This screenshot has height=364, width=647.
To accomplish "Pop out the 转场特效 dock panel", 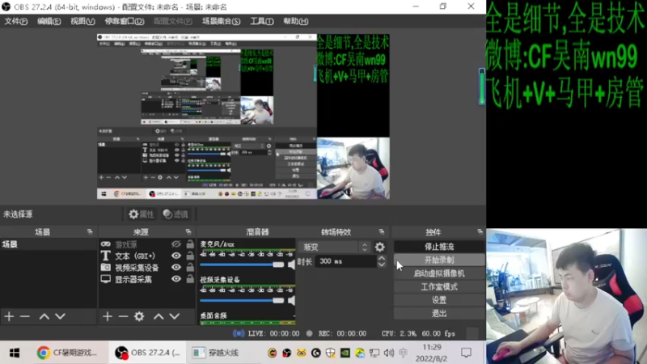I will pyautogui.click(x=381, y=232).
